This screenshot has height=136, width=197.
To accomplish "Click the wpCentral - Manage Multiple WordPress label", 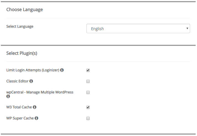I will tap(40, 92).
